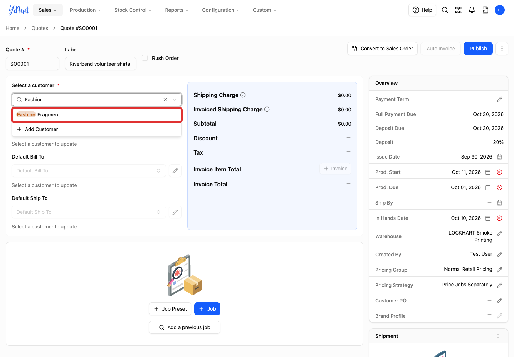The width and height of the screenshot is (514, 357).
Task: Expand the Production menu
Action: (x=85, y=10)
